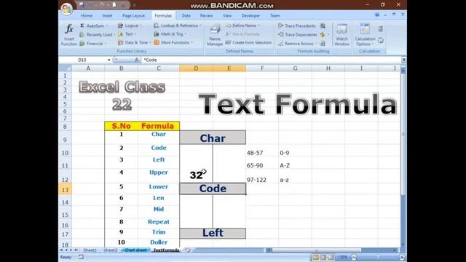Click the zoom in plus button
466x262 pixels.
pos(402,257)
